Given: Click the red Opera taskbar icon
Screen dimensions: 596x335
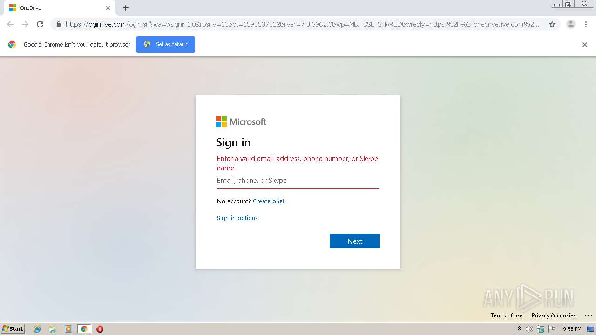Looking at the screenshot, I should [100, 329].
